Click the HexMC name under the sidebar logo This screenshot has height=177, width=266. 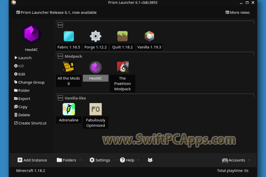(x=31, y=50)
